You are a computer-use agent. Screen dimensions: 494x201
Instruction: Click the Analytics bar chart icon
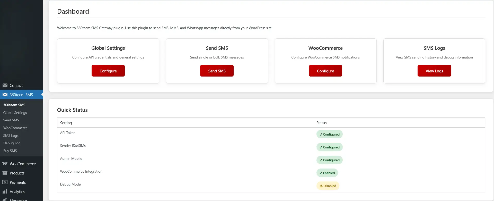(5, 191)
